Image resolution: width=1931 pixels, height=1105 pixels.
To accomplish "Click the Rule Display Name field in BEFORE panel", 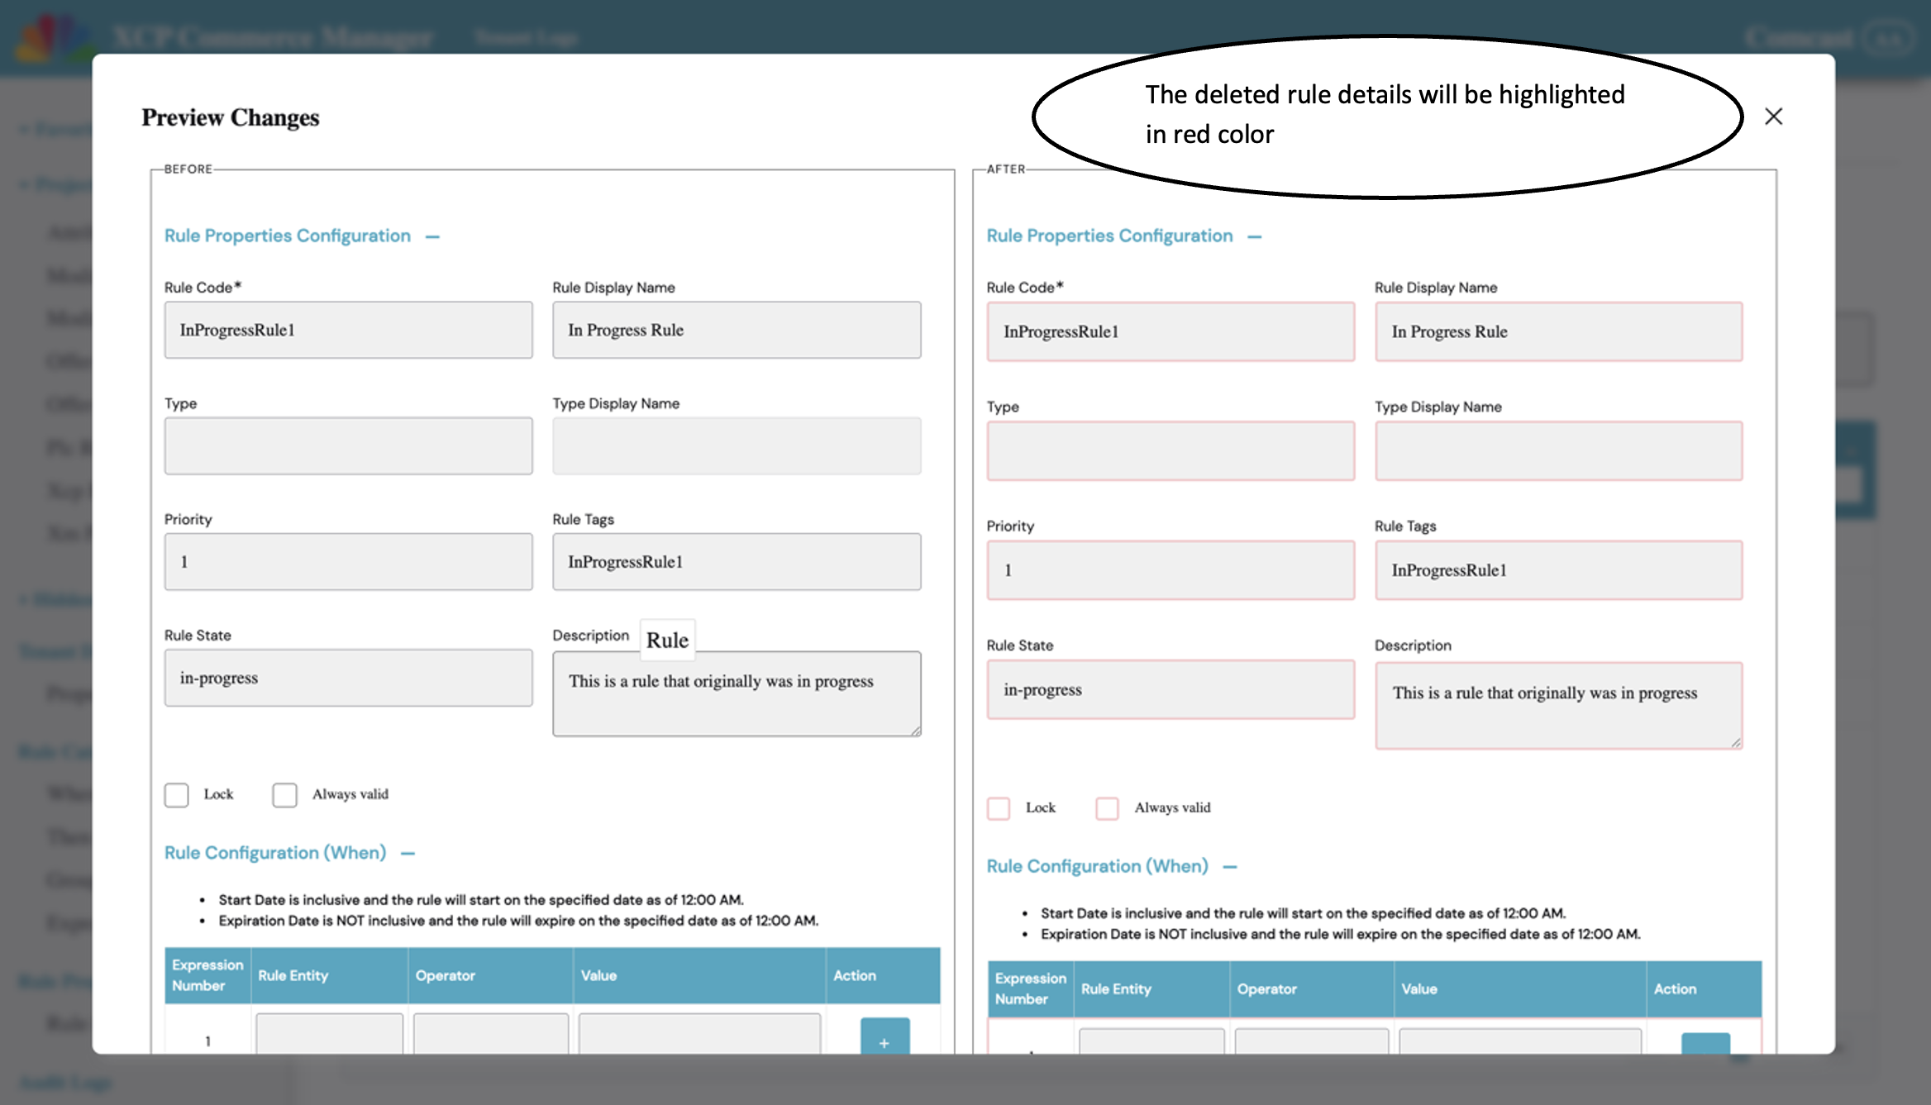I will pyautogui.click(x=737, y=330).
